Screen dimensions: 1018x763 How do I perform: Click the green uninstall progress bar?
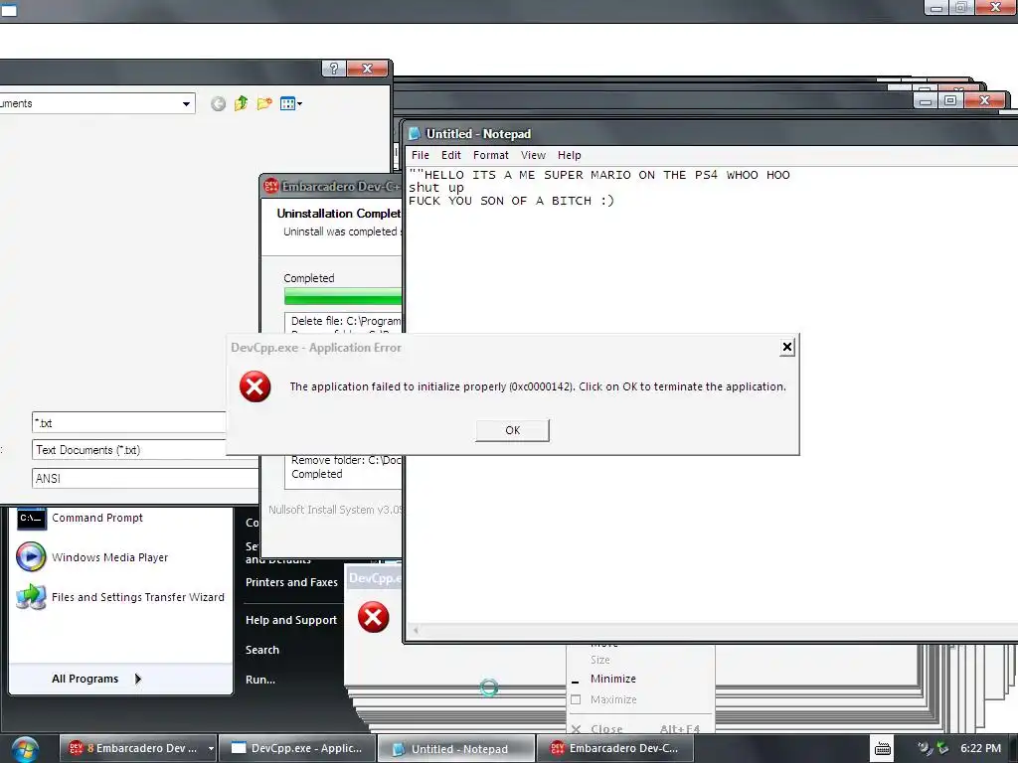pos(343,296)
